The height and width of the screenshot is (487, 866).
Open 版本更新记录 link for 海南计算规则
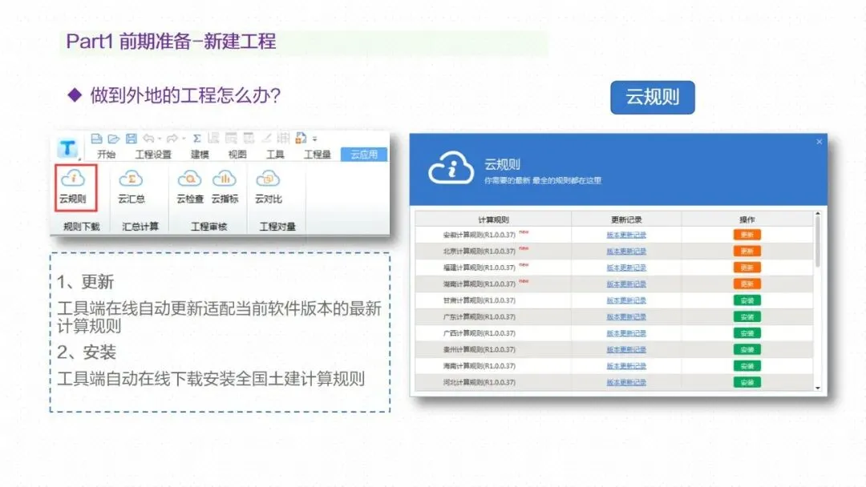pyautogui.click(x=626, y=366)
